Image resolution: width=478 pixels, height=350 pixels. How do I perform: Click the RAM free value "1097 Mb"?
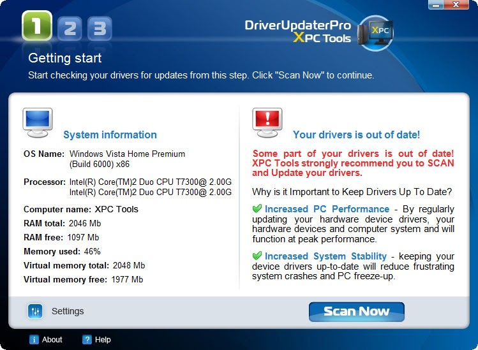coord(83,237)
